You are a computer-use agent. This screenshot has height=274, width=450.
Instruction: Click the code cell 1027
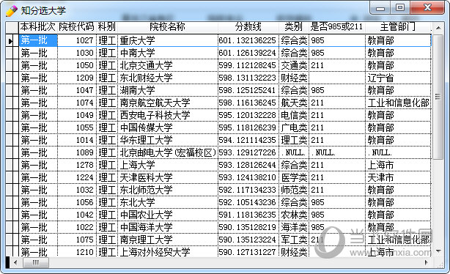point(77,40)
